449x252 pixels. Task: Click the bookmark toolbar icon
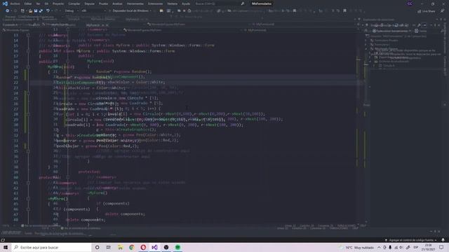(344, 11)
